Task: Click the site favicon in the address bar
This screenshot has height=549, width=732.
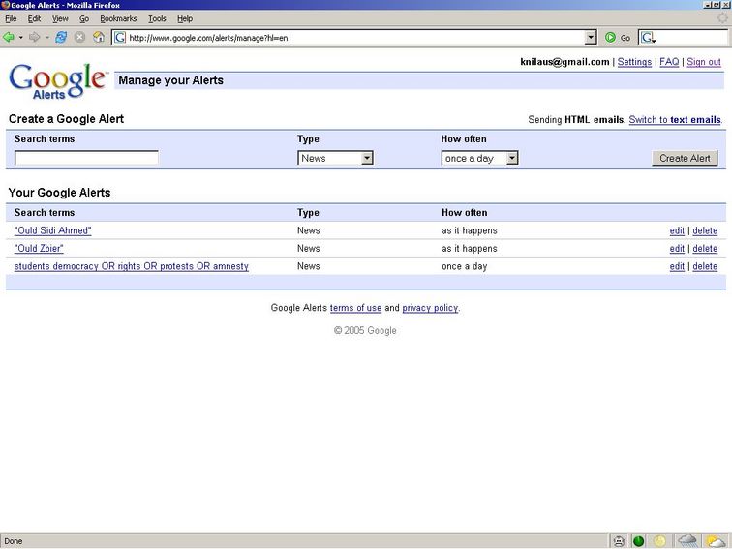Action: [120, 38]
